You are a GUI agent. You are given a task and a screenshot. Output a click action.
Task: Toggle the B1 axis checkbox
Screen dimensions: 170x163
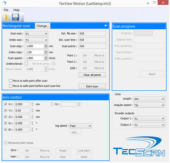(5, 130)
